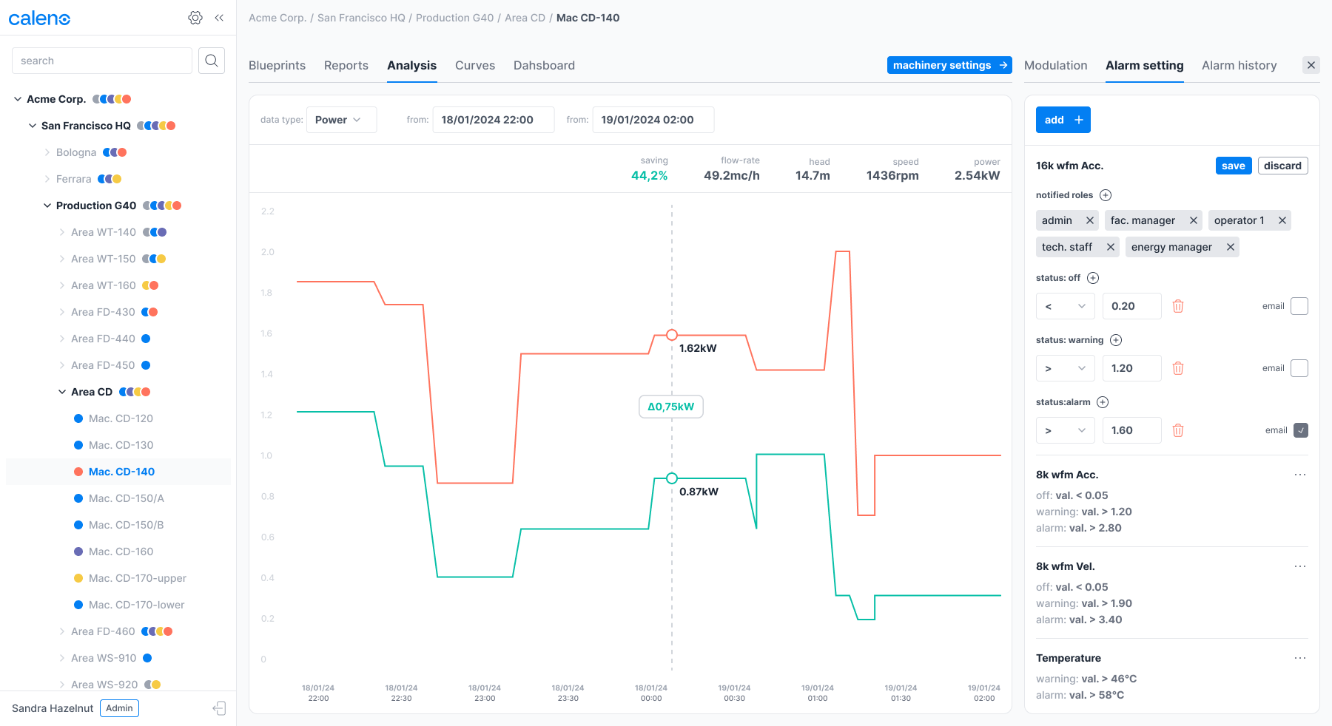Image resolution: width=1332 pixels, height=726 pixels.
Task: Open the settings gear in sidebar header
Action: 195,18
